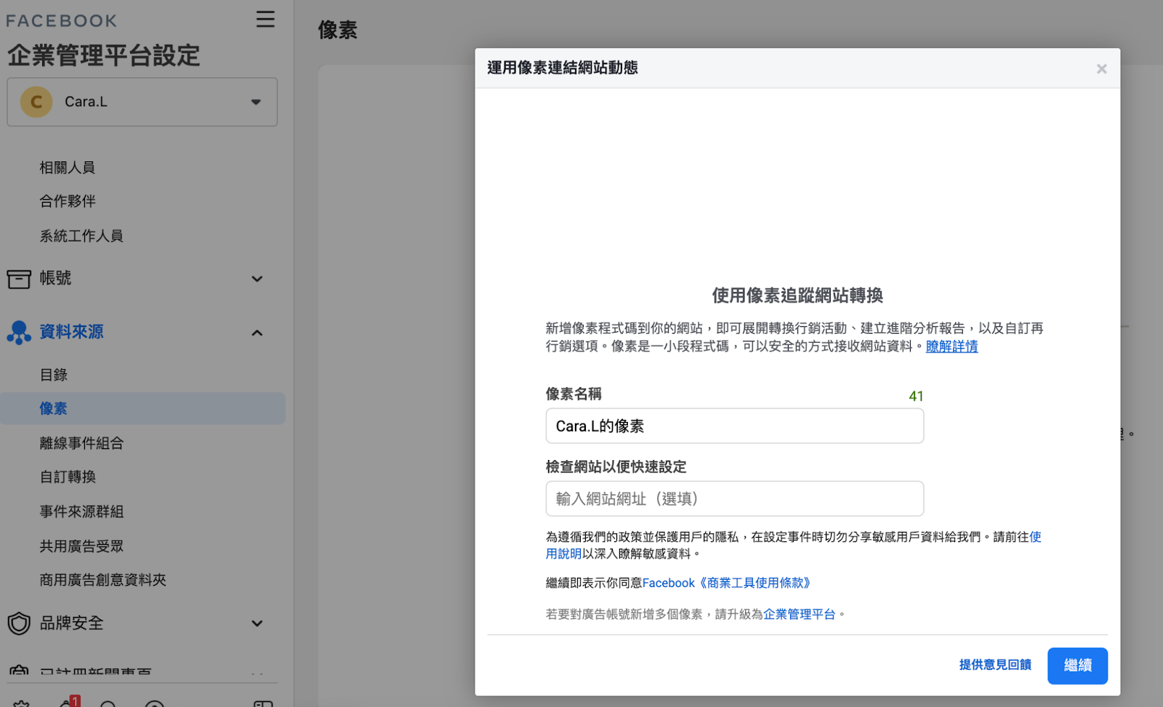Click the 檢查網站以便快速設定 label

(x=616, y=466)
